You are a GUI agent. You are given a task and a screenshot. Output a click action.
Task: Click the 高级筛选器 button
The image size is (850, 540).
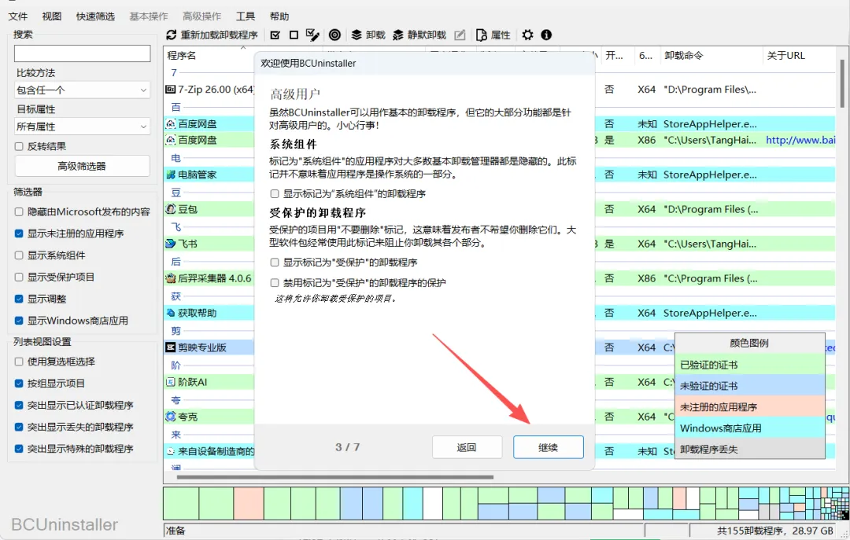click(83, 166)
